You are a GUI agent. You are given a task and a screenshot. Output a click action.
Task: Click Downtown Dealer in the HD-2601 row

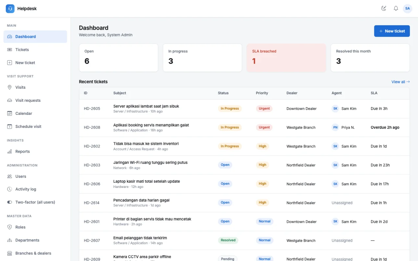point(301,222)
